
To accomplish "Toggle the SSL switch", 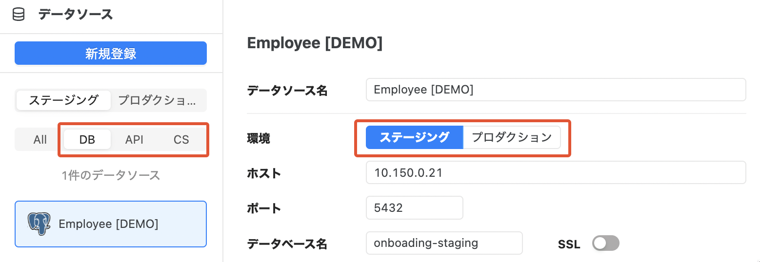I will (x=606, y=243).
